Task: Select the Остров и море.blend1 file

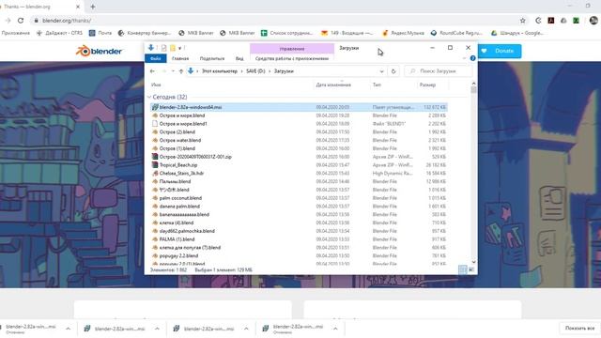Action: (x=299, y=124)
